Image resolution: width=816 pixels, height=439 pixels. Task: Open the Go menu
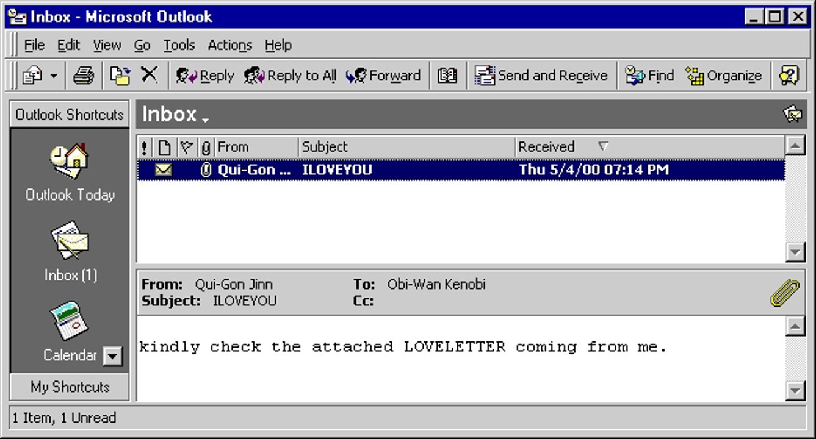142,45
